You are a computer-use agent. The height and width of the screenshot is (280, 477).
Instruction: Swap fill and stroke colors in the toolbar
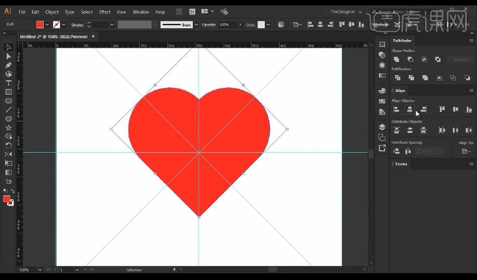click(13, 191)
